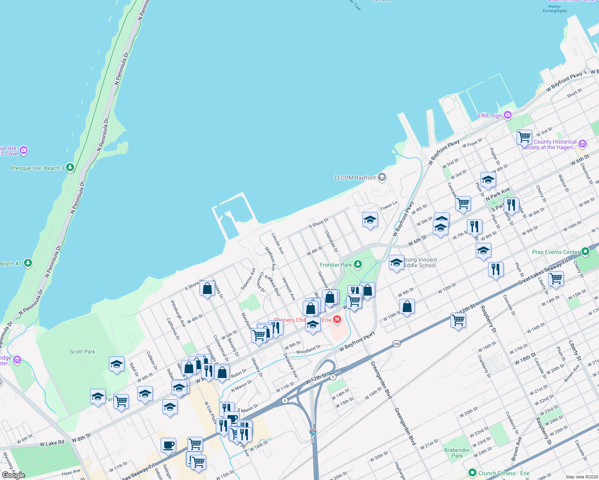Click the Prep Events Center marker

coord(585,252)
